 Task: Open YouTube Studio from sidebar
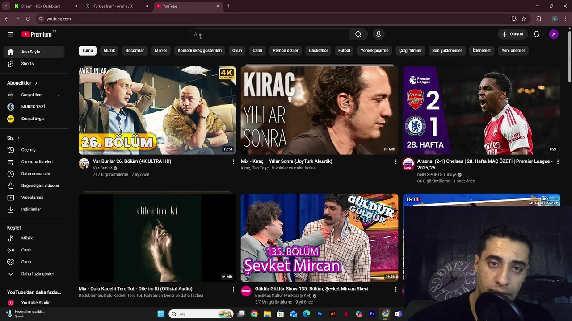(34, 303)
